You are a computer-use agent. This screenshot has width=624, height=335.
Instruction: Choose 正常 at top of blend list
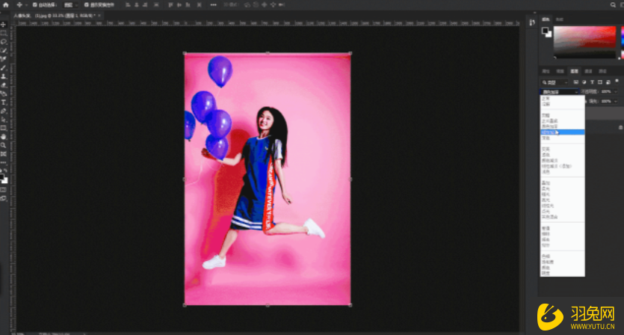click(x=546, y=98)
